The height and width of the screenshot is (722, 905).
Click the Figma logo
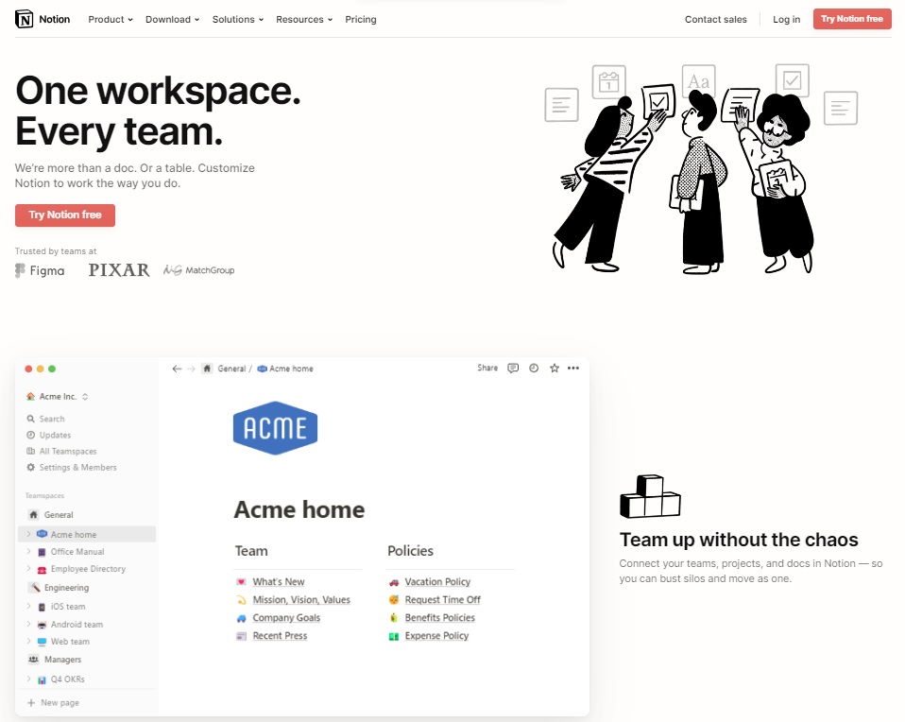point(40,270)
